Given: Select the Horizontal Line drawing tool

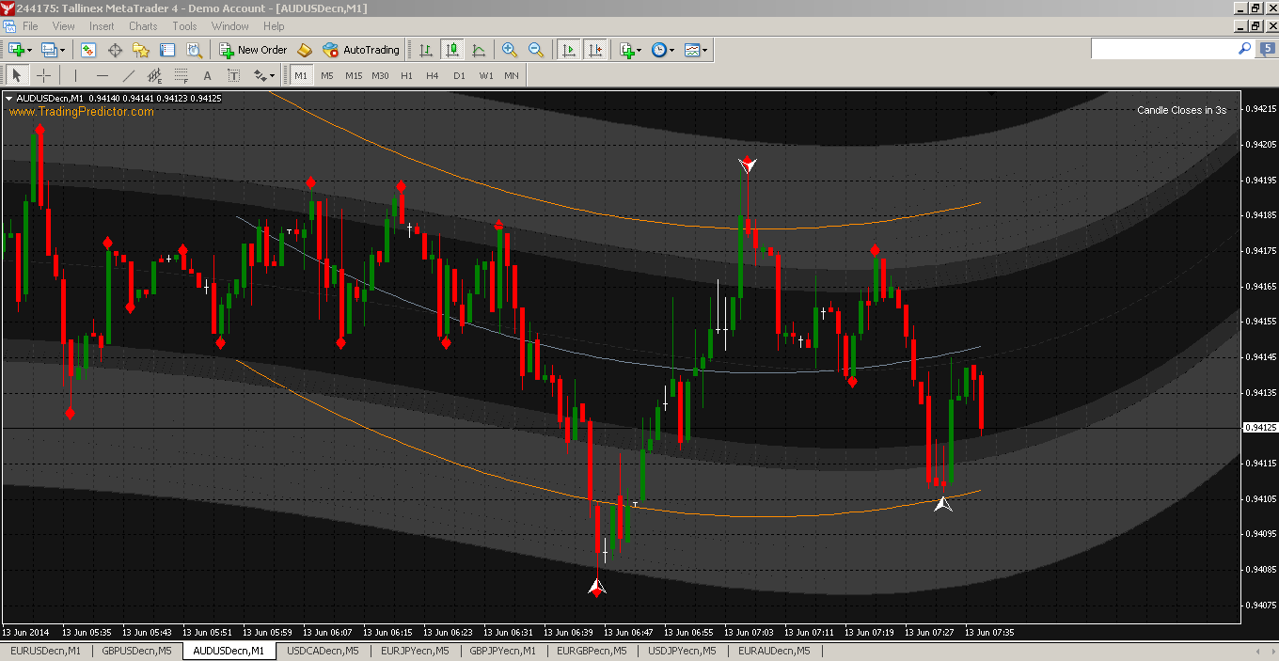Looking at the screenshot, I should (103, 75).
